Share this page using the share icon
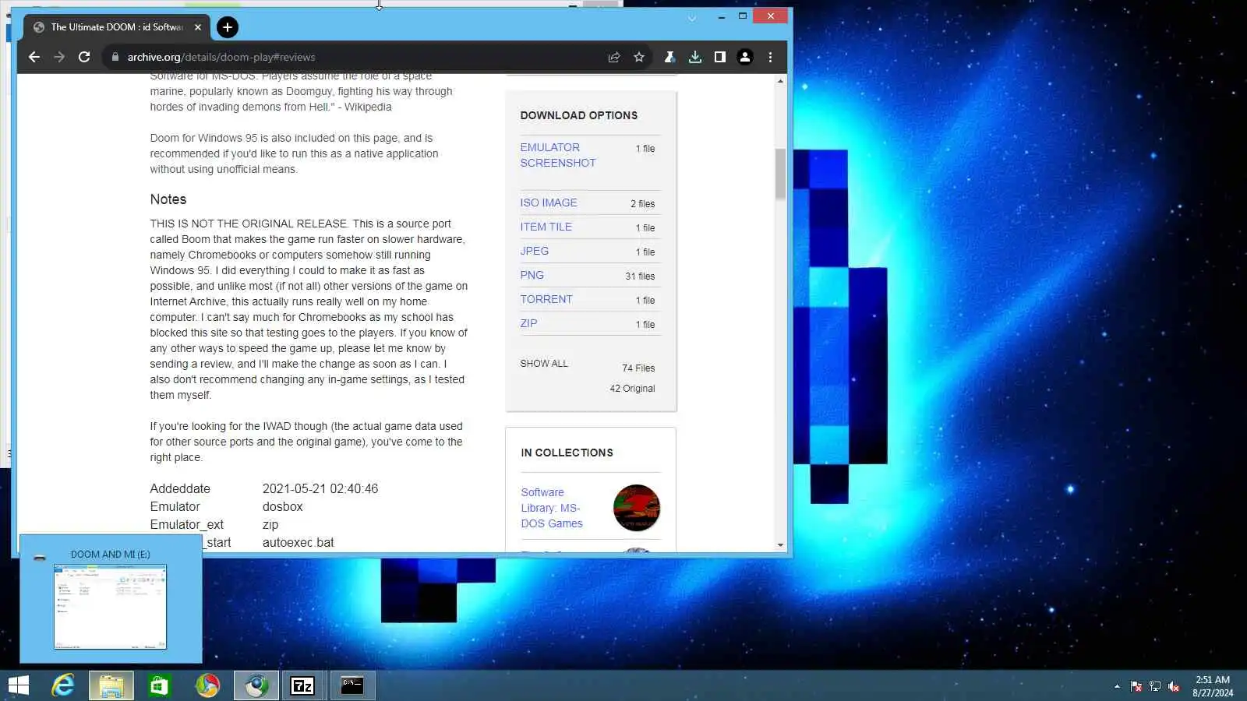The image size is (1247, 701). (x=614, y=57)
